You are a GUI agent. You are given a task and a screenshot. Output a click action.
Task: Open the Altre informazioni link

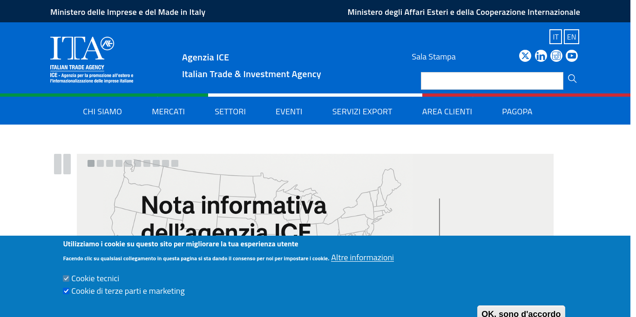pyautogui.click(x=362, y=258)
